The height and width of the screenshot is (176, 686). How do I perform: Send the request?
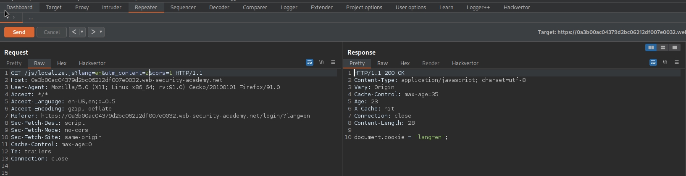click(19, 32)
